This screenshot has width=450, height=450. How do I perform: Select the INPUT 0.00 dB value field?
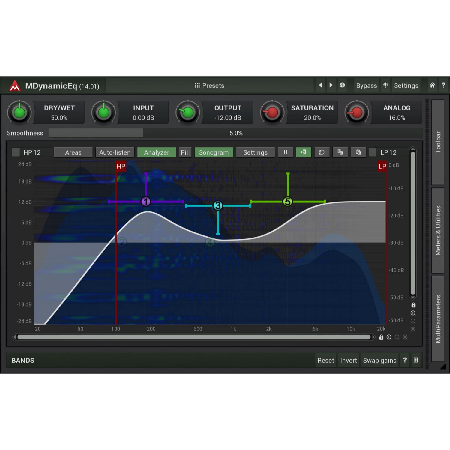pyautogui.click(x=143, y=118)
